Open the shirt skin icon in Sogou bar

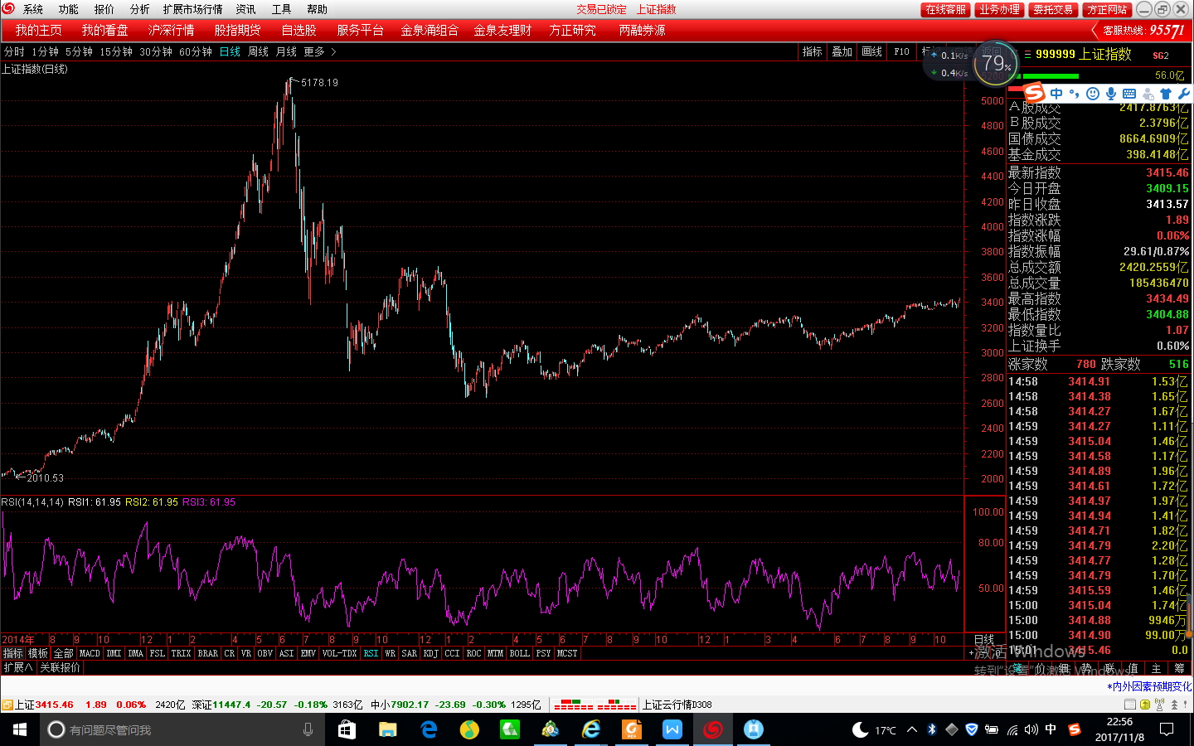tap(1166, 94)
